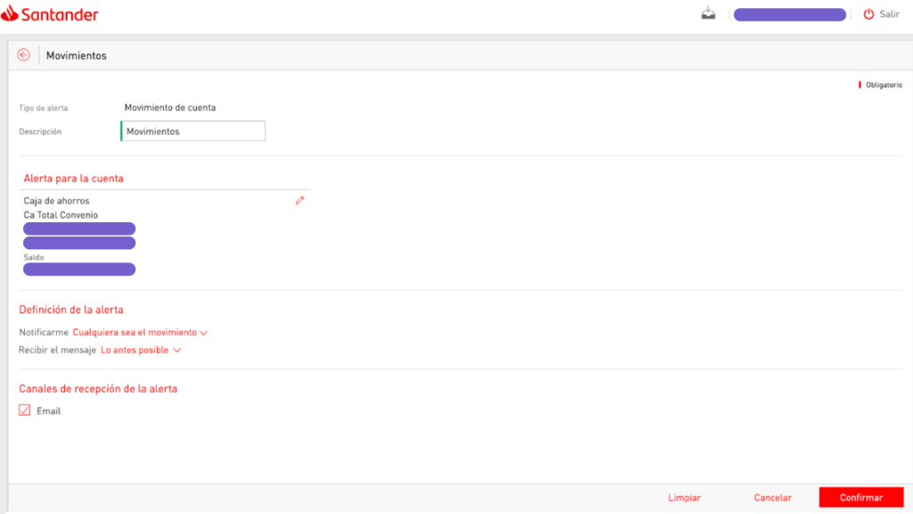Edit the account with the pencil icon

[300, 201]
